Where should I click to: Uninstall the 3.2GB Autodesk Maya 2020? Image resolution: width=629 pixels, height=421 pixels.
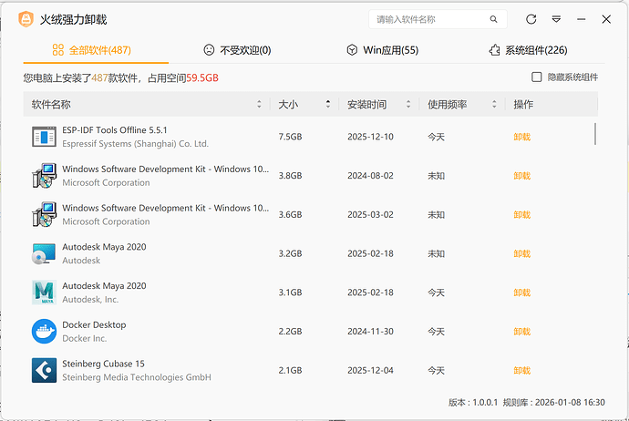tap(522, 253)
